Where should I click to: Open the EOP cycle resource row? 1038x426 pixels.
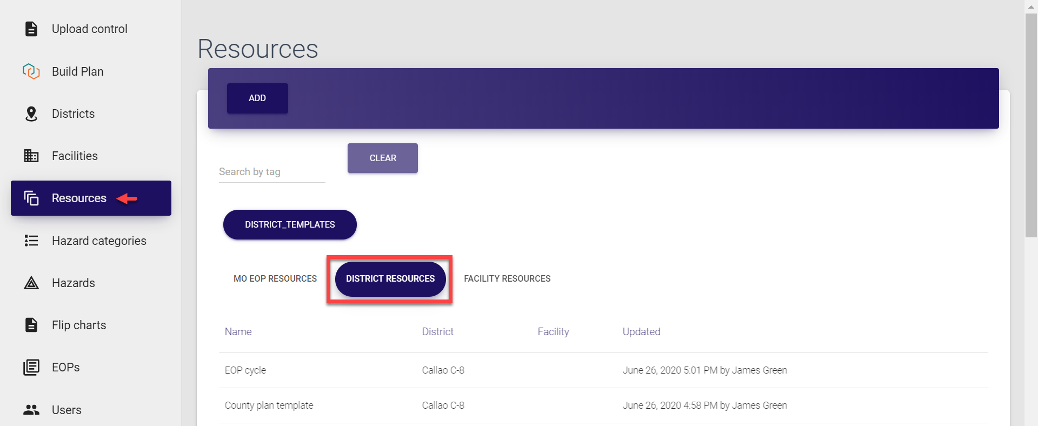(x=245, y=370)
